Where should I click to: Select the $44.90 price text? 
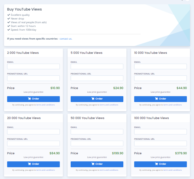(182, 88)
